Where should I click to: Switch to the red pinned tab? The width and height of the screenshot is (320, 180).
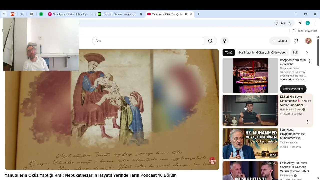12,14
